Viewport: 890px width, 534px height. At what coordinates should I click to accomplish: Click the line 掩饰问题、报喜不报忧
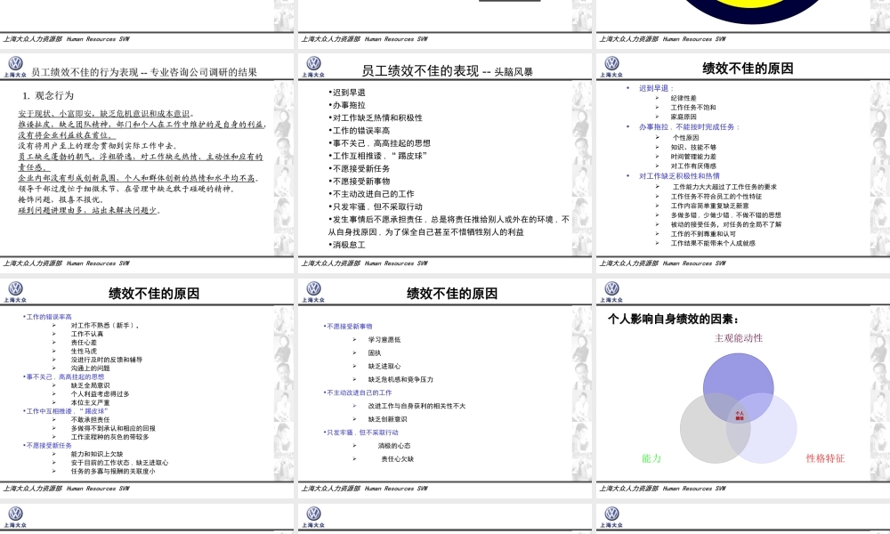(x=61, y=199)
